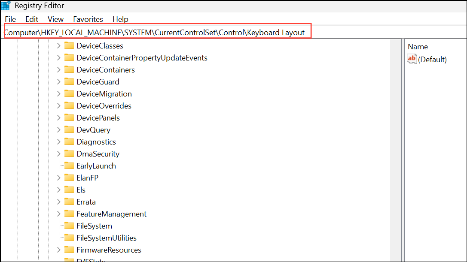Expand the FeatureManagement key
The height and width of the screenshot is (262, 467).
point(59,214)
